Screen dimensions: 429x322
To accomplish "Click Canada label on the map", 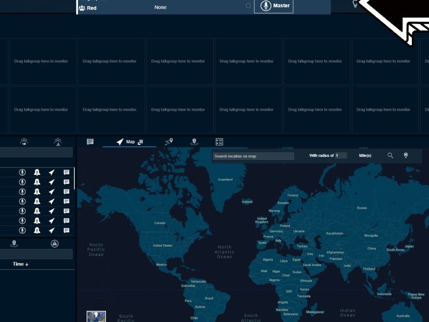I will point(160,223).
